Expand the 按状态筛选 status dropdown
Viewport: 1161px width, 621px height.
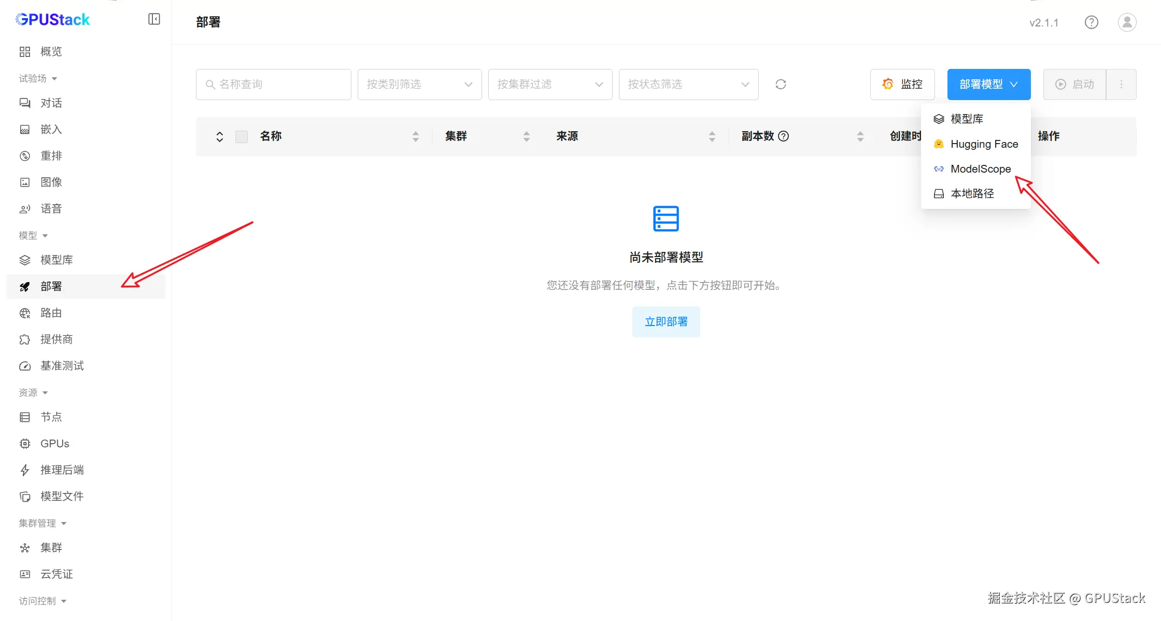(688, 84)
